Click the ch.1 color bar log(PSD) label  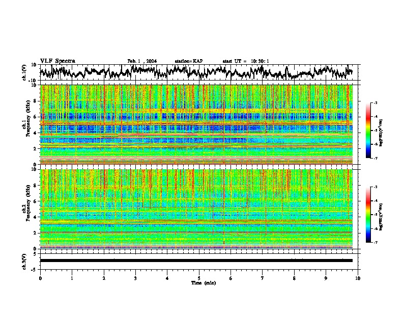381,133
